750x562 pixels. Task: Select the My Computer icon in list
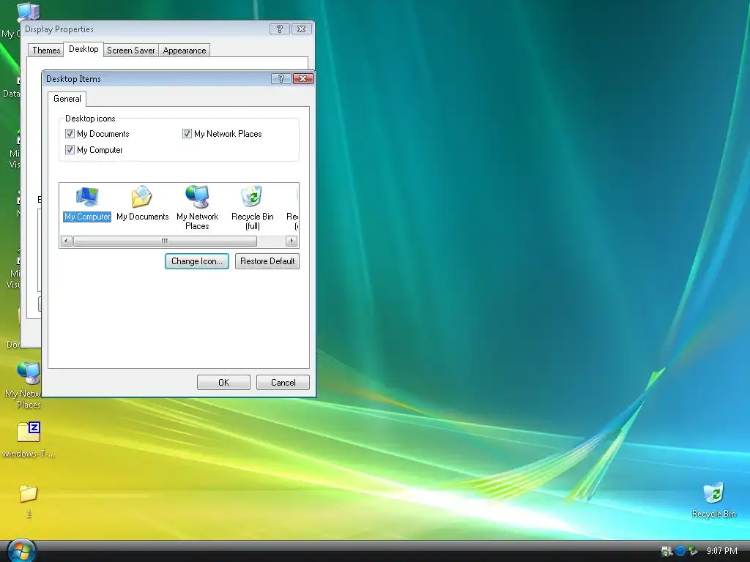click(x=87, y=203)
